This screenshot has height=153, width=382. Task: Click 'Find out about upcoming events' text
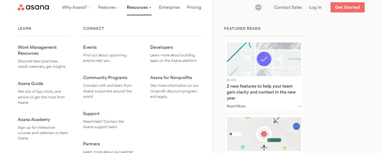[105, 58]
